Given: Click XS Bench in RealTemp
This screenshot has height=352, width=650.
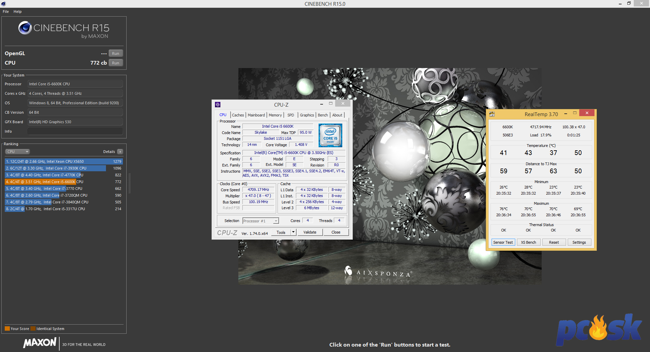Looking at the screenshot, I should pyautogui.click(x=528, y=242).
